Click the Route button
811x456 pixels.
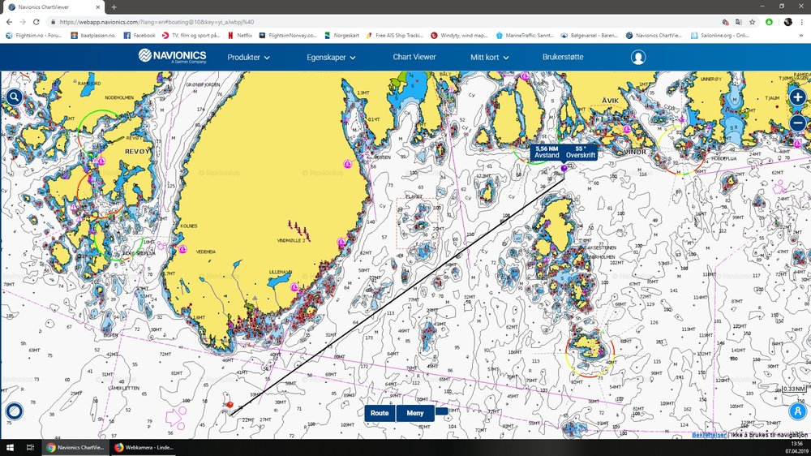[x=380, y=413]
